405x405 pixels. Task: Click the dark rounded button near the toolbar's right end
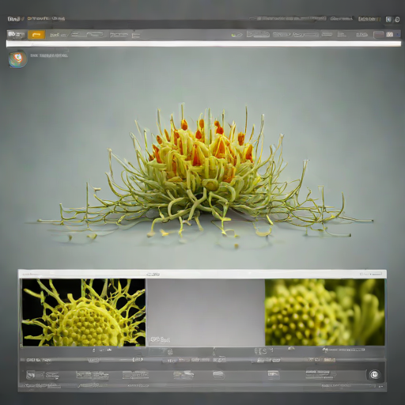pyautogui.click(x=379, y=35)
